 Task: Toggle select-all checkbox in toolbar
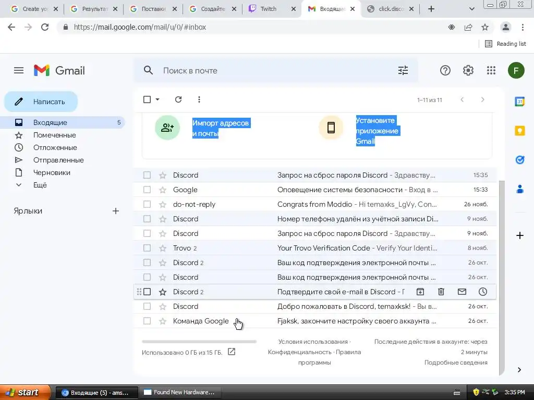pos(147,99)
